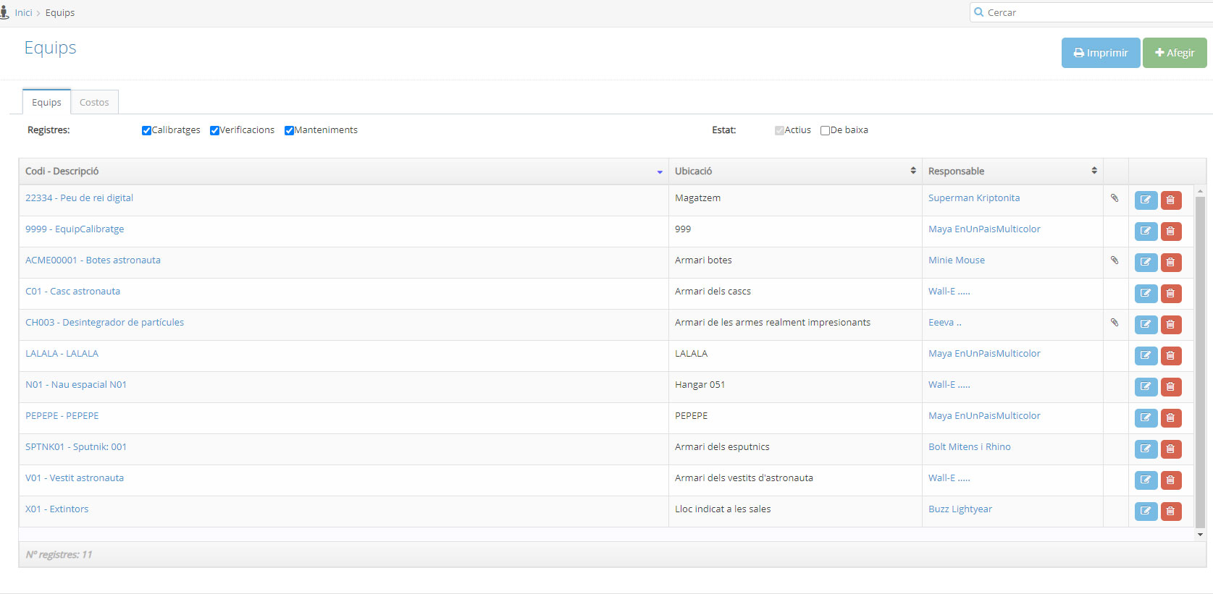Sort by Ubicació column
This screenshot has width=1213, height=594.
point(795,171)
